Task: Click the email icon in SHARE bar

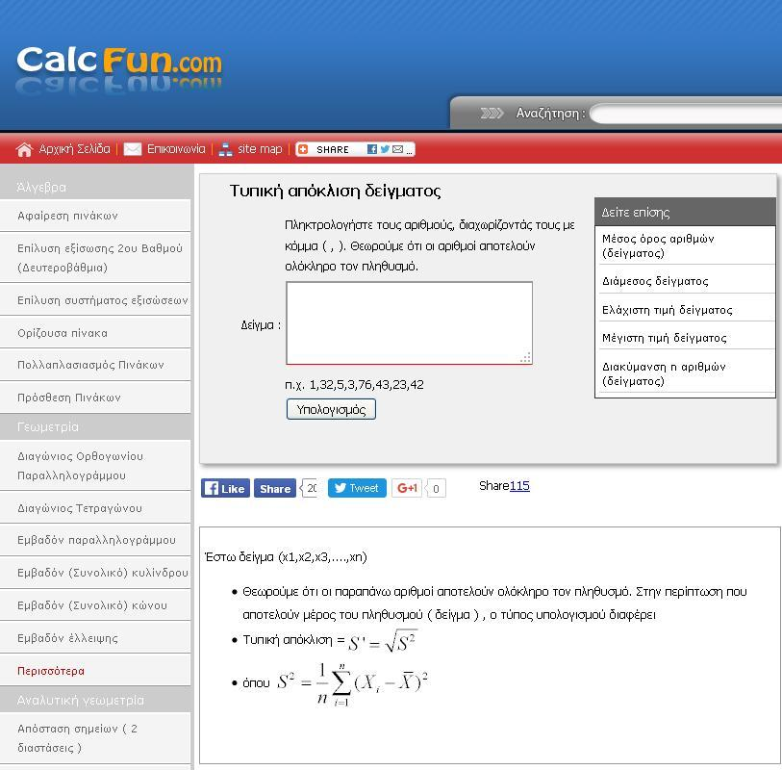Action: (x=398, y=149)
